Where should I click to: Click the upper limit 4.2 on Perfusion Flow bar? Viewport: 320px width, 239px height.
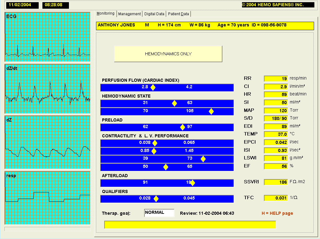[189, 87]
